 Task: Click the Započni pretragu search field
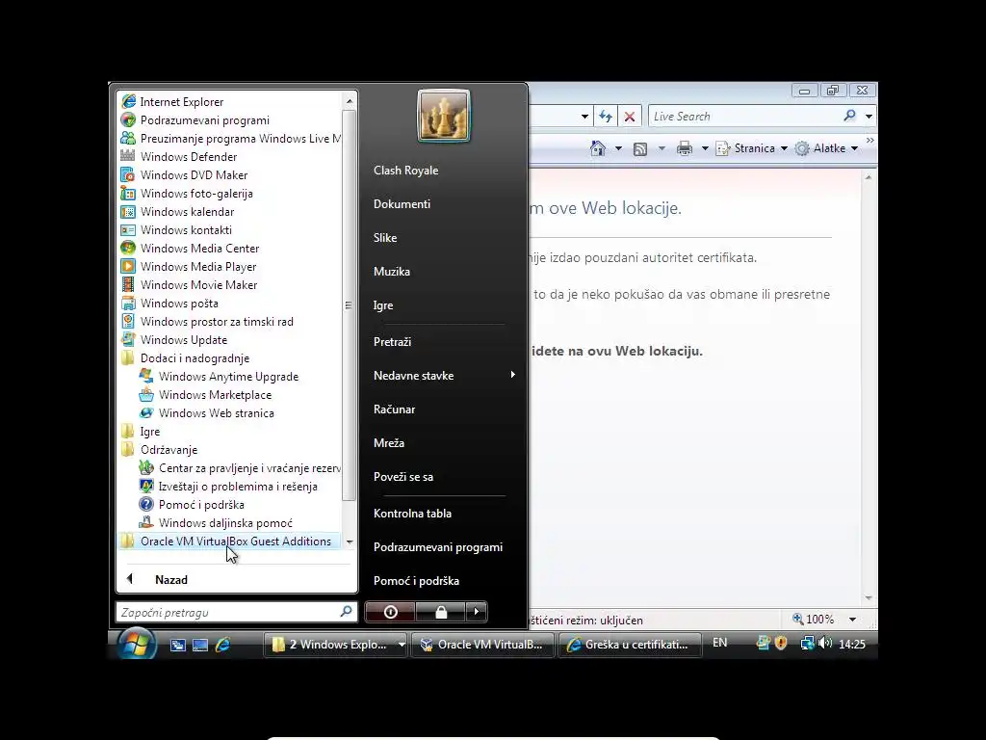point(237,612)
